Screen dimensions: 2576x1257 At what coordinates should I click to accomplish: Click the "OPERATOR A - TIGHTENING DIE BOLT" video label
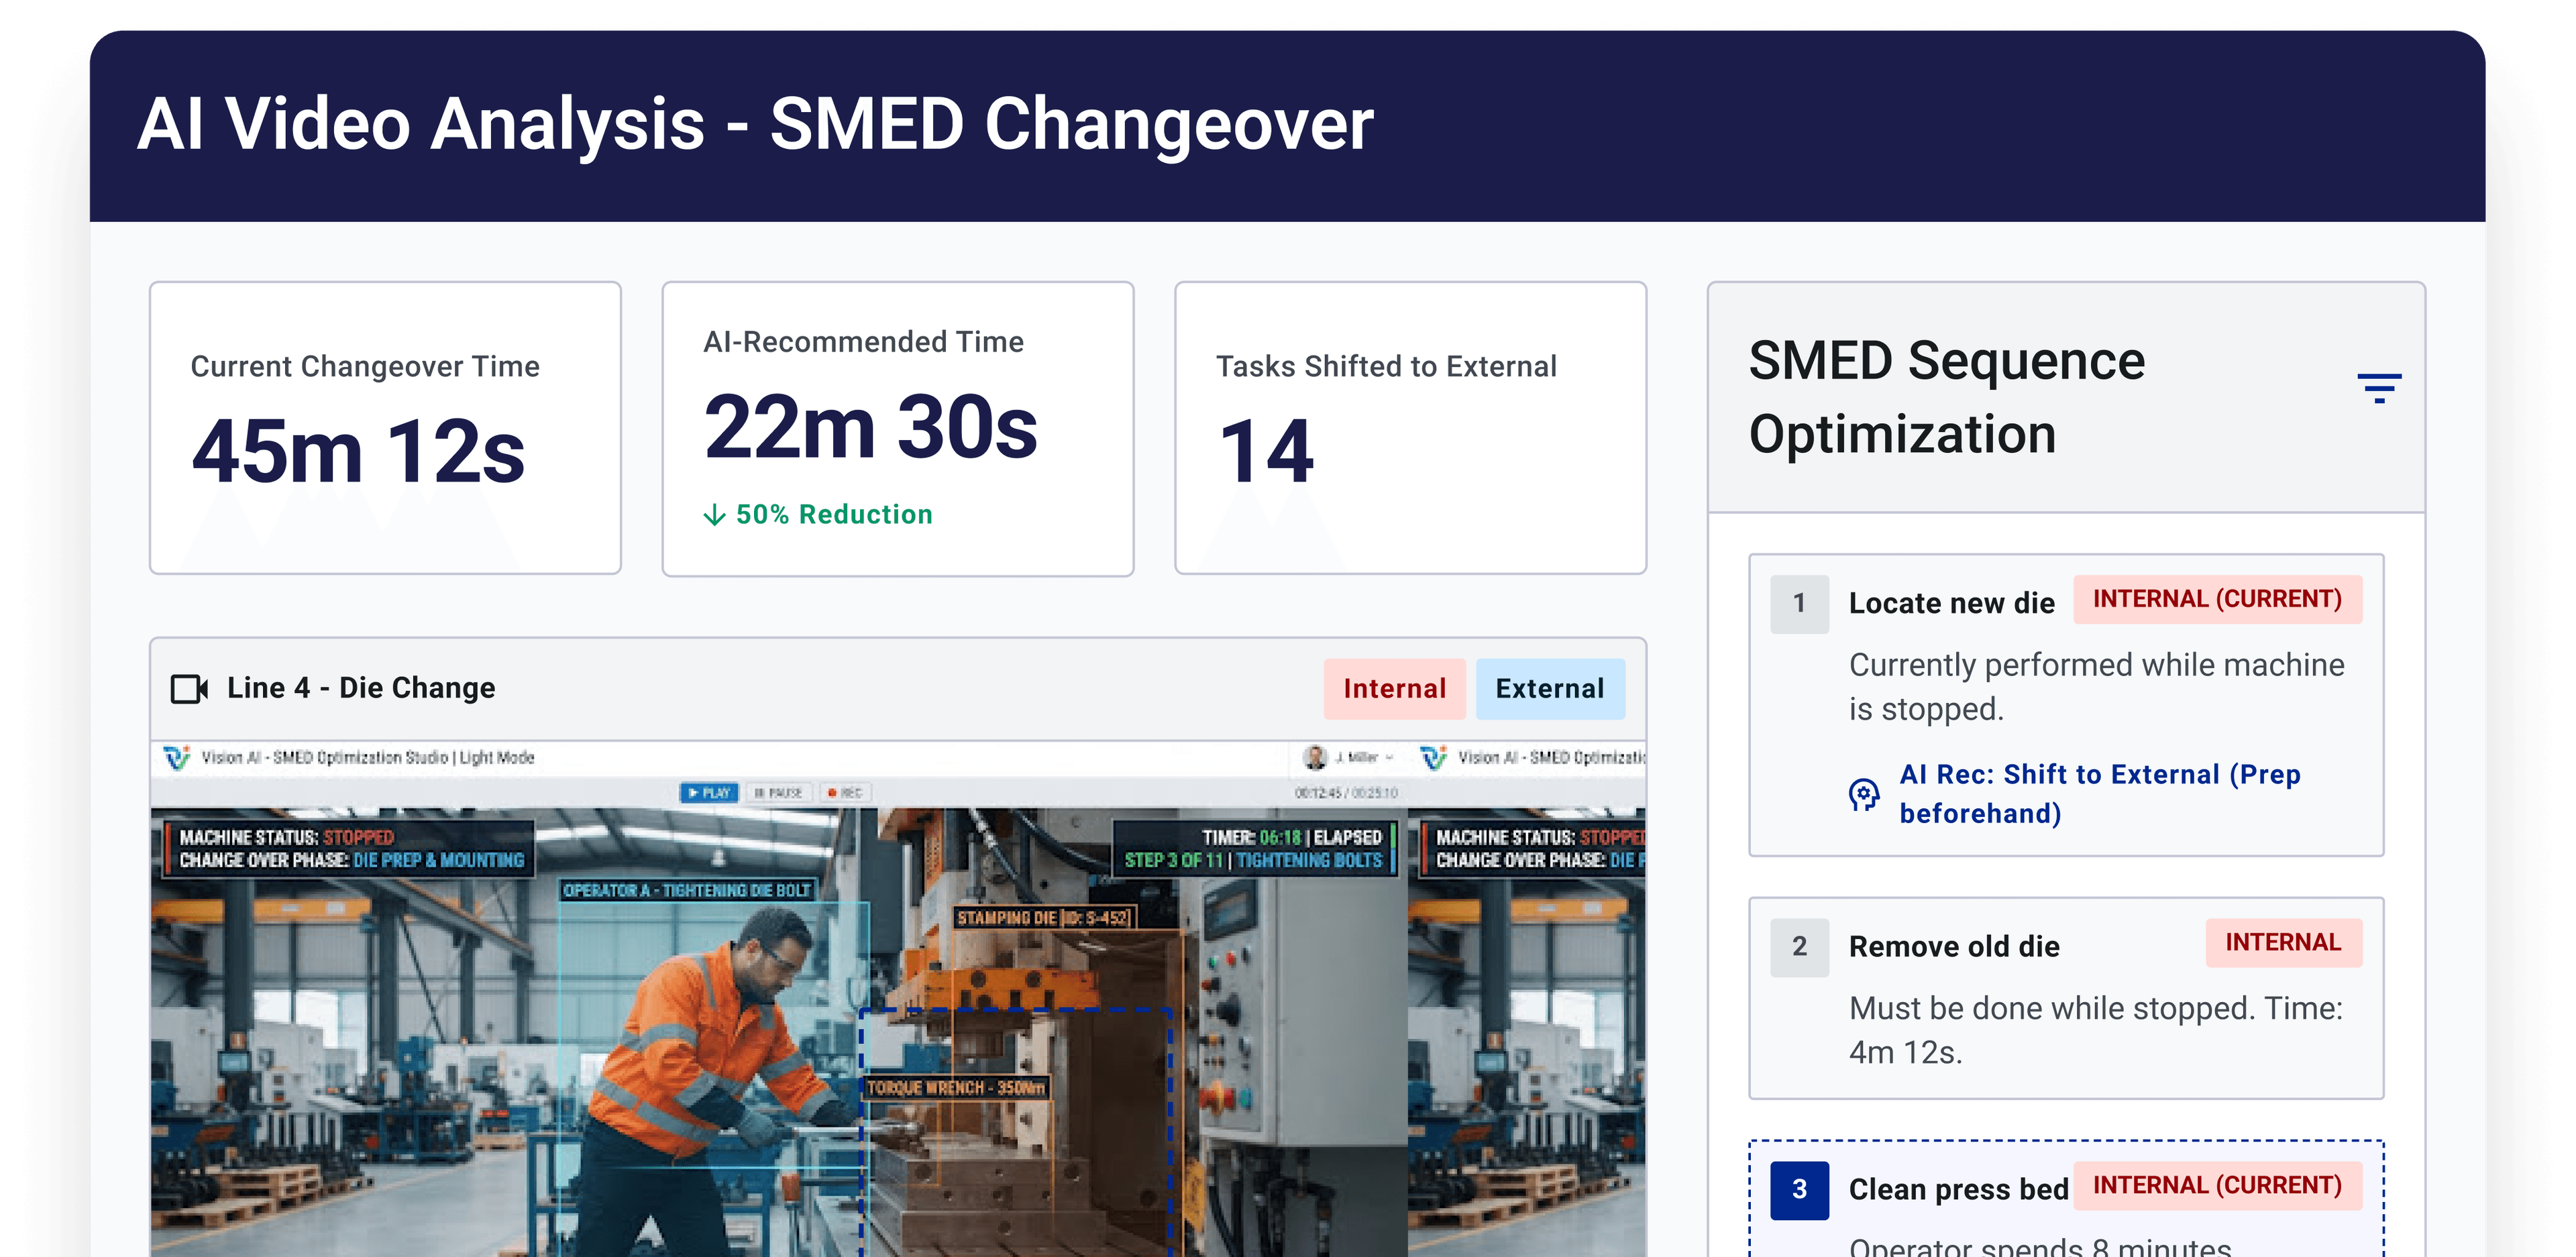pos(687,891)
